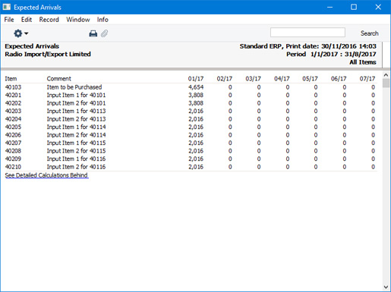Click the 4,654 value for item 40103
391x292 pixels.
coord(196,87)
